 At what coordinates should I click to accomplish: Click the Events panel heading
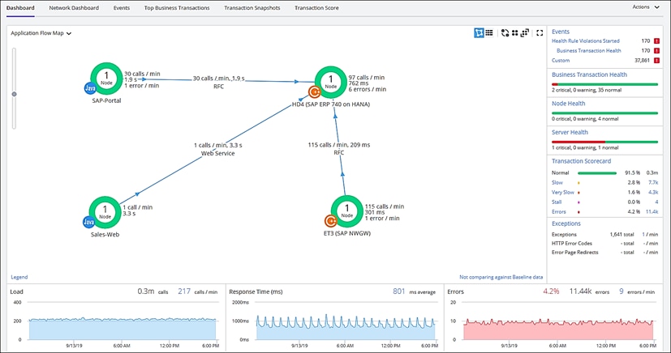[561, 32]
